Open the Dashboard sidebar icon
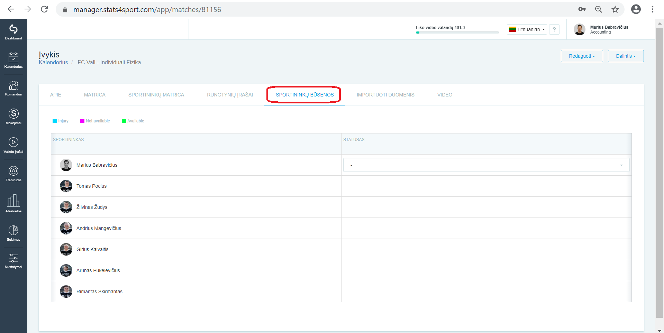The width and height of the screenshot is (664, 333). [13, 32]
